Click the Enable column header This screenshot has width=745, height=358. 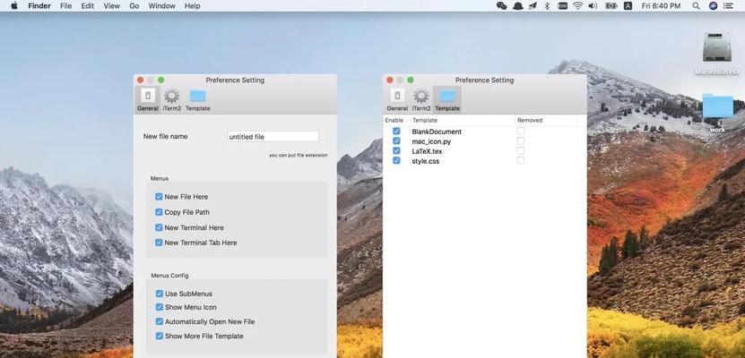[394, 121]
